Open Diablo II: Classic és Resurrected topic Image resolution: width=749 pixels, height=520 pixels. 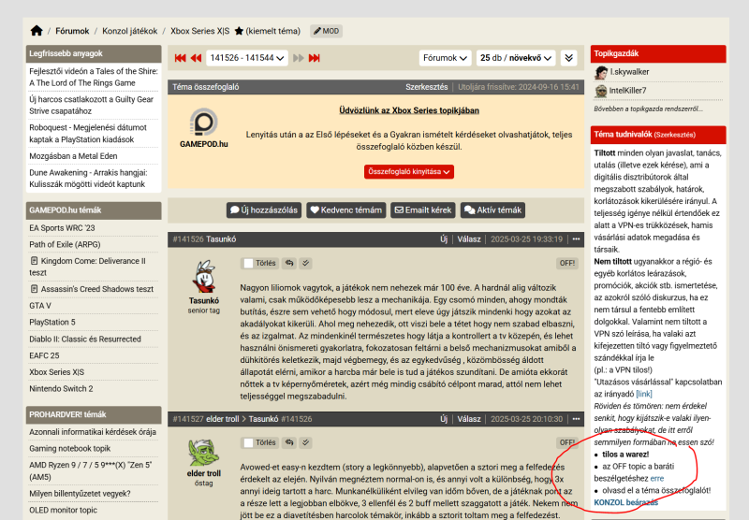click(85, 339)
